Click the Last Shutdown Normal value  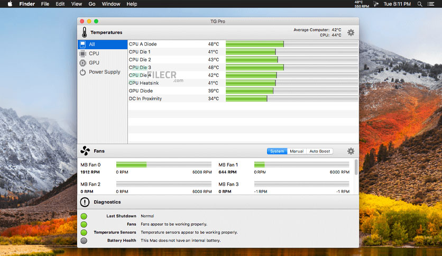click(148, 216)
